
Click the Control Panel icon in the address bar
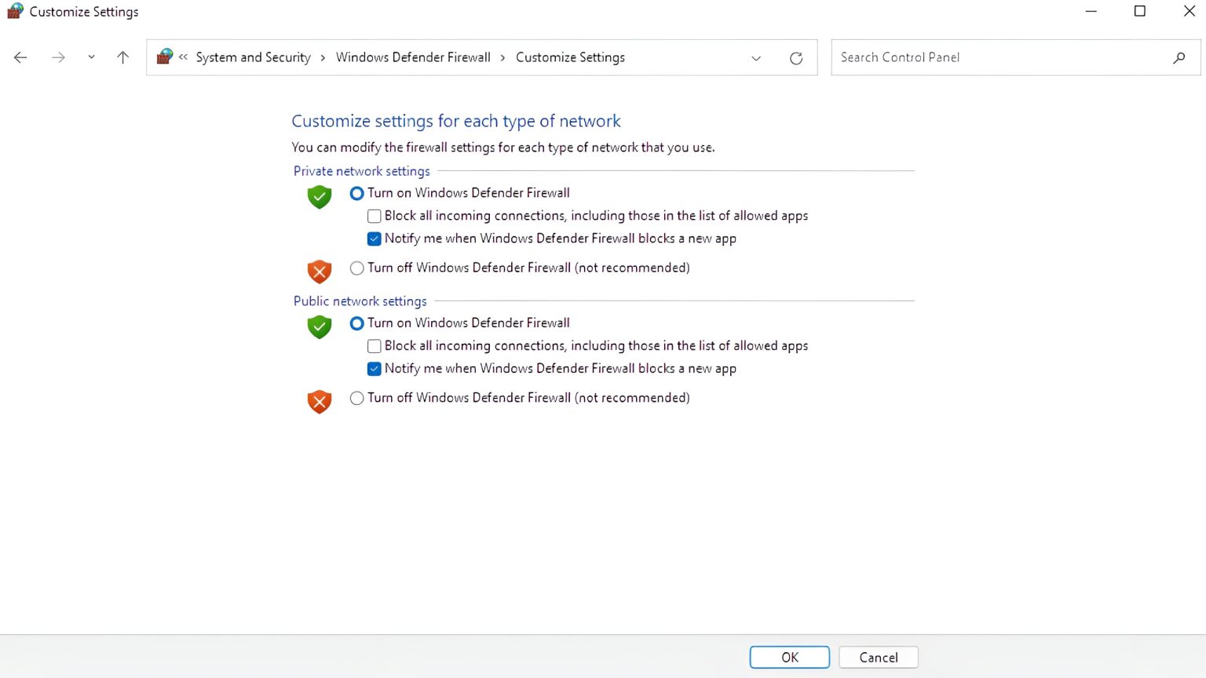(163, 56)
